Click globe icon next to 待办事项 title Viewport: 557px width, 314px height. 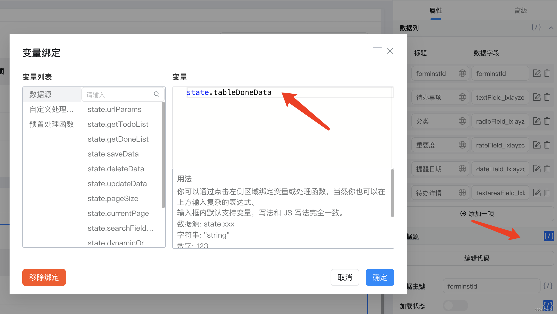tap(462, 97)
